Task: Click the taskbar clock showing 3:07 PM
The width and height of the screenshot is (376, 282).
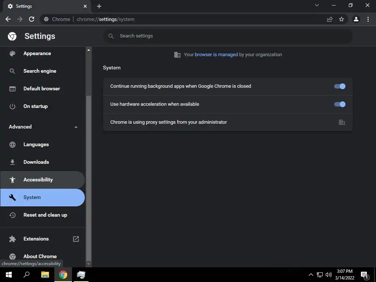Action: point(344,275)
